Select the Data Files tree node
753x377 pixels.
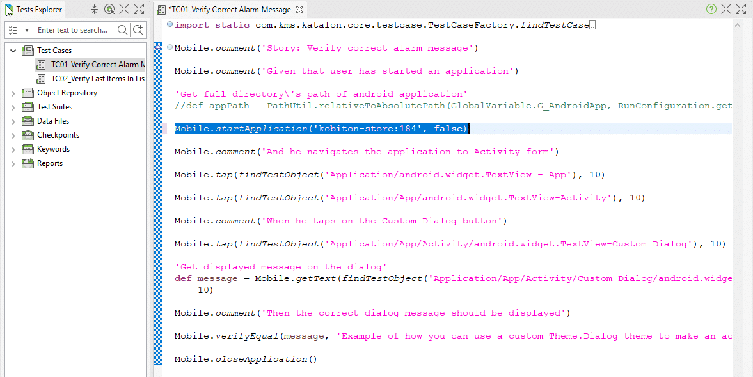click(x=53, y=121)
